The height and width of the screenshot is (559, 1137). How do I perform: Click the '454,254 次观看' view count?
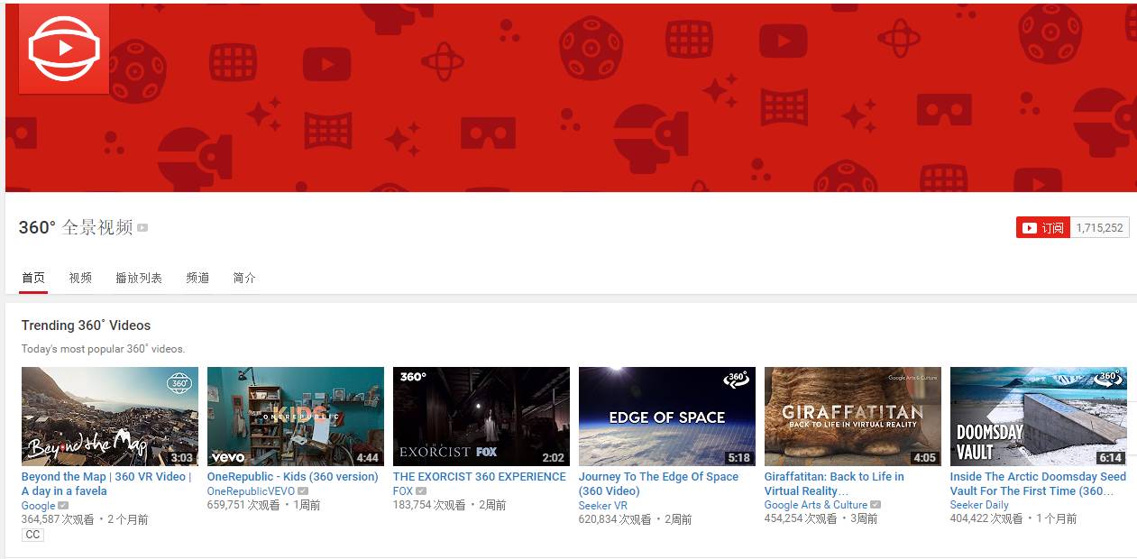coord(801,518)
